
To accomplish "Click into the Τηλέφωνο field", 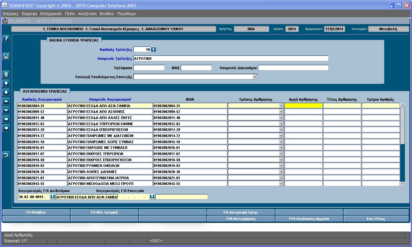I will click(149, 68).
